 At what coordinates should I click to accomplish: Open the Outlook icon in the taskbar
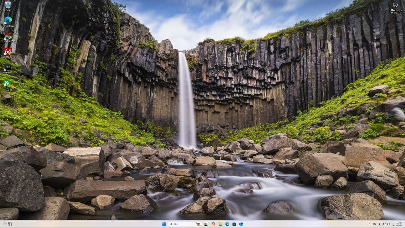click(241, 224)
